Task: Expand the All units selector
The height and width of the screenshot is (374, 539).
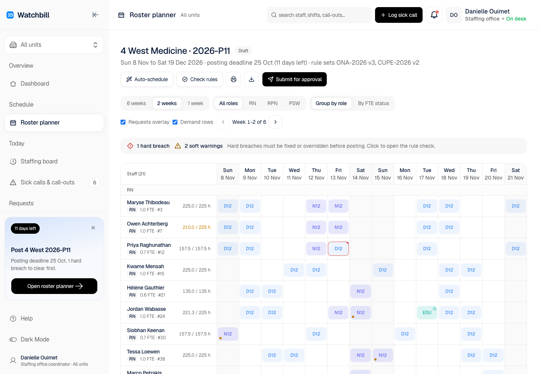Action: click(54, 45)
